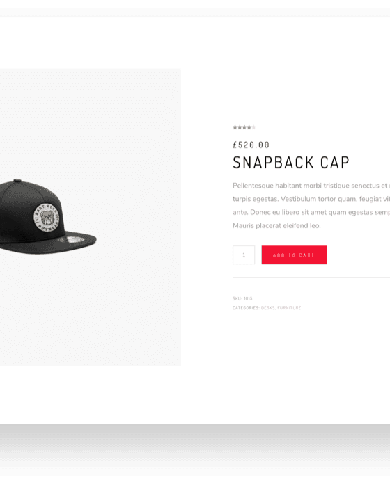Click the SKU number 1015
The width and height of the screenshot is (390, 484).
(x=248, y=298)
